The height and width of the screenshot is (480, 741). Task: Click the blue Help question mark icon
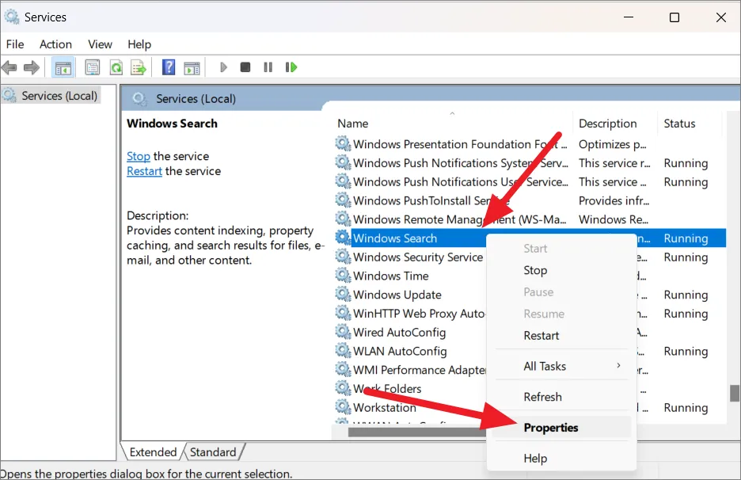tap(169, 68)
